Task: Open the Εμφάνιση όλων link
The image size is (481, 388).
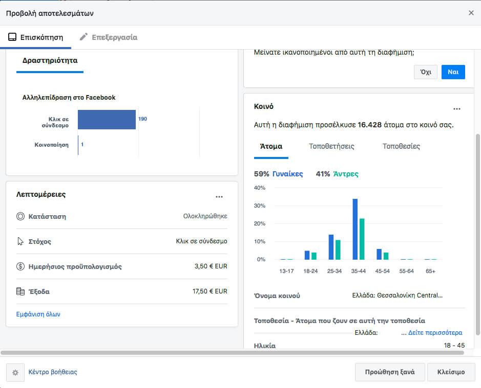Action: point(38,314)
